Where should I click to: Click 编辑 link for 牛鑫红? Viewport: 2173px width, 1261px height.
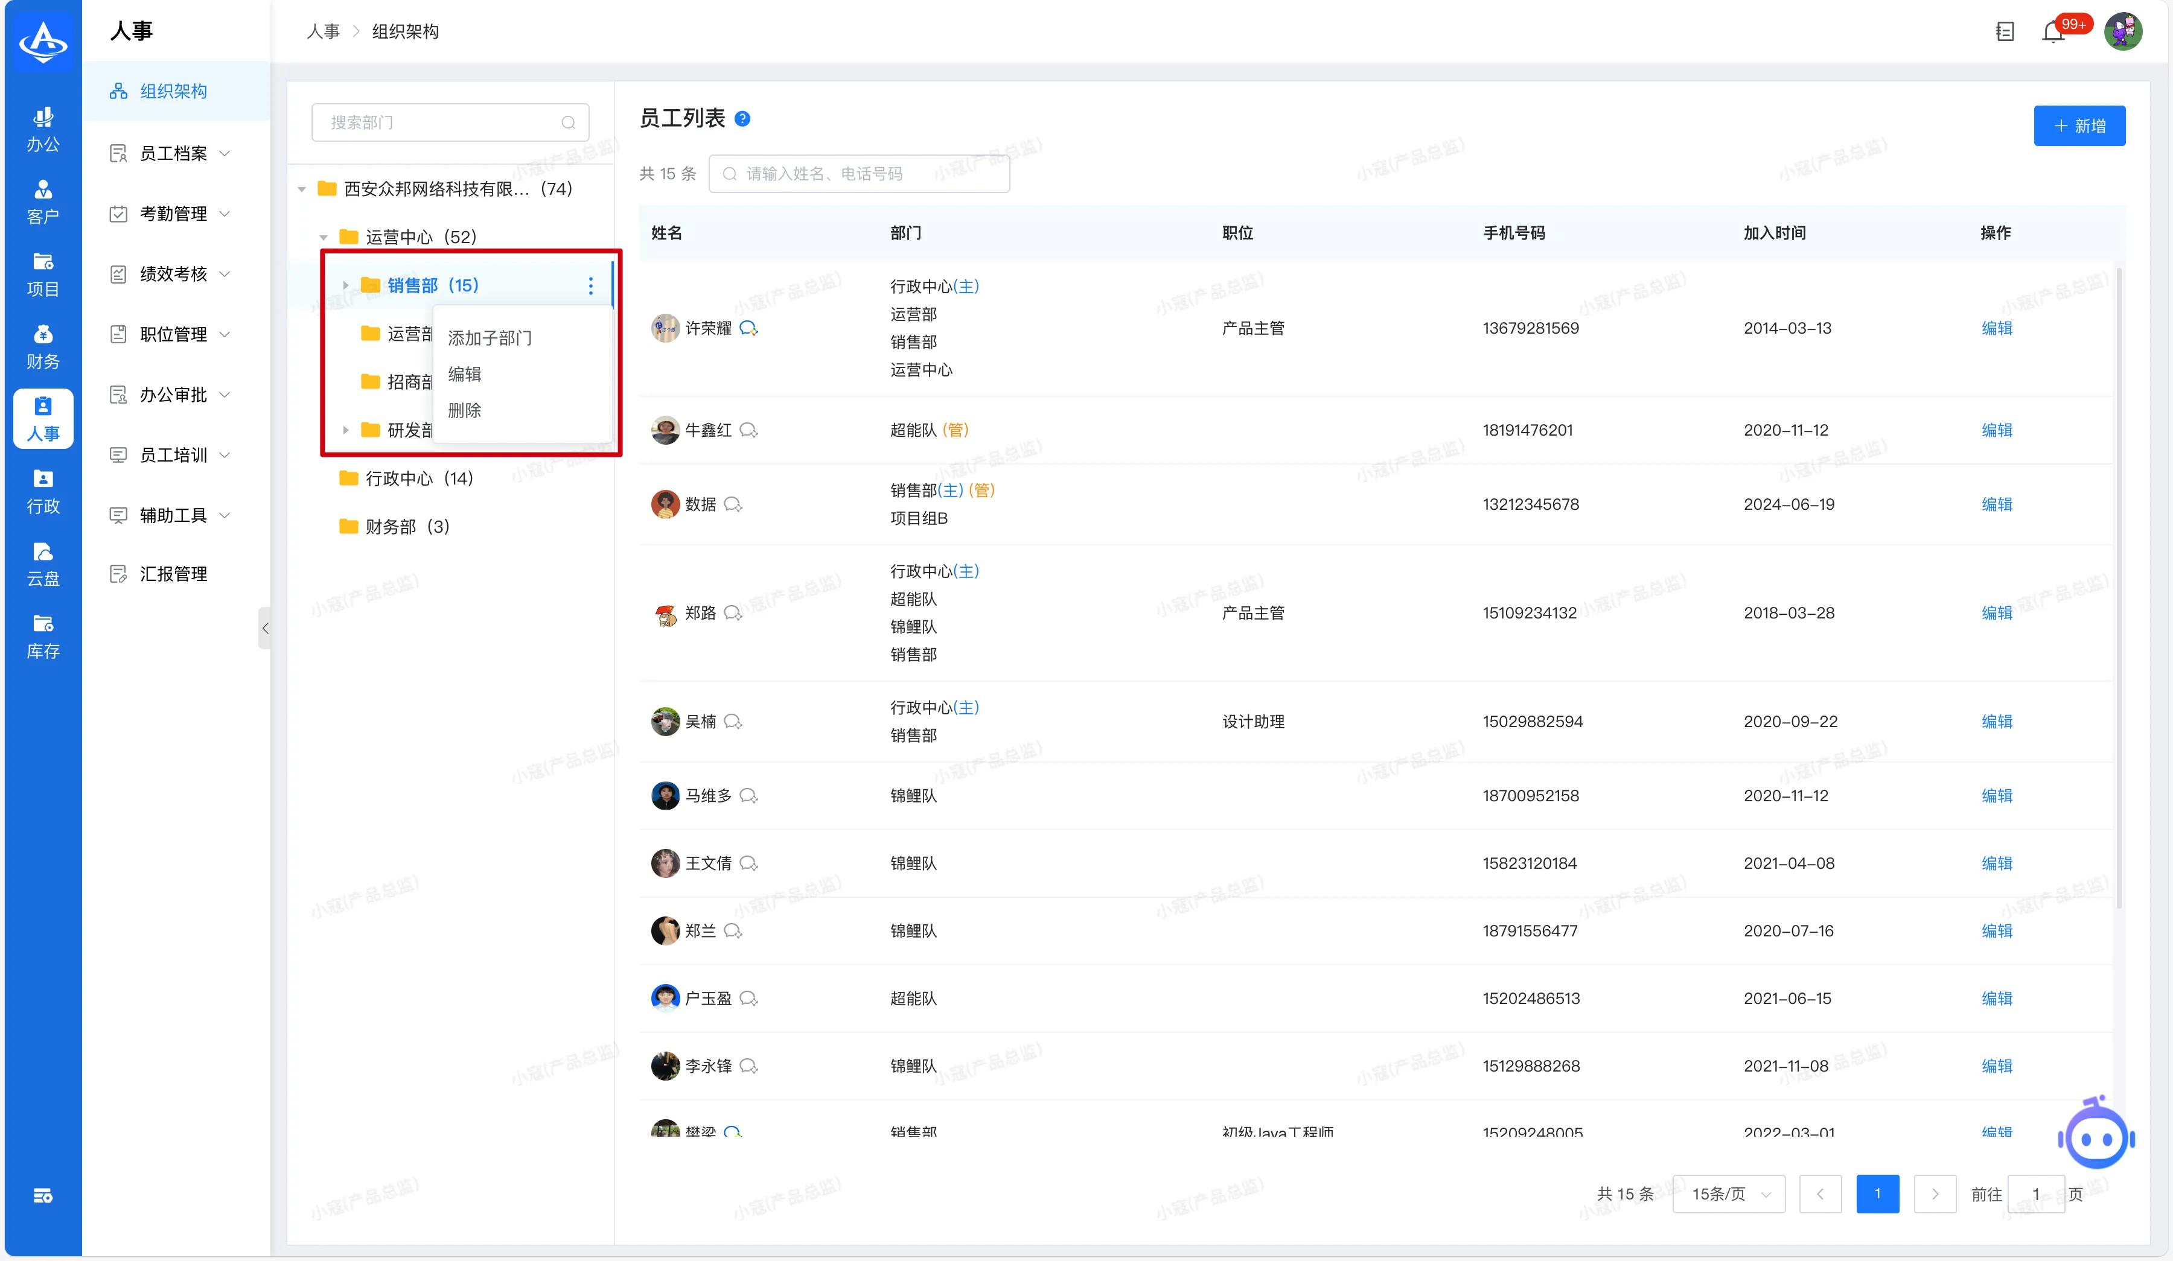pos(1996,430)
